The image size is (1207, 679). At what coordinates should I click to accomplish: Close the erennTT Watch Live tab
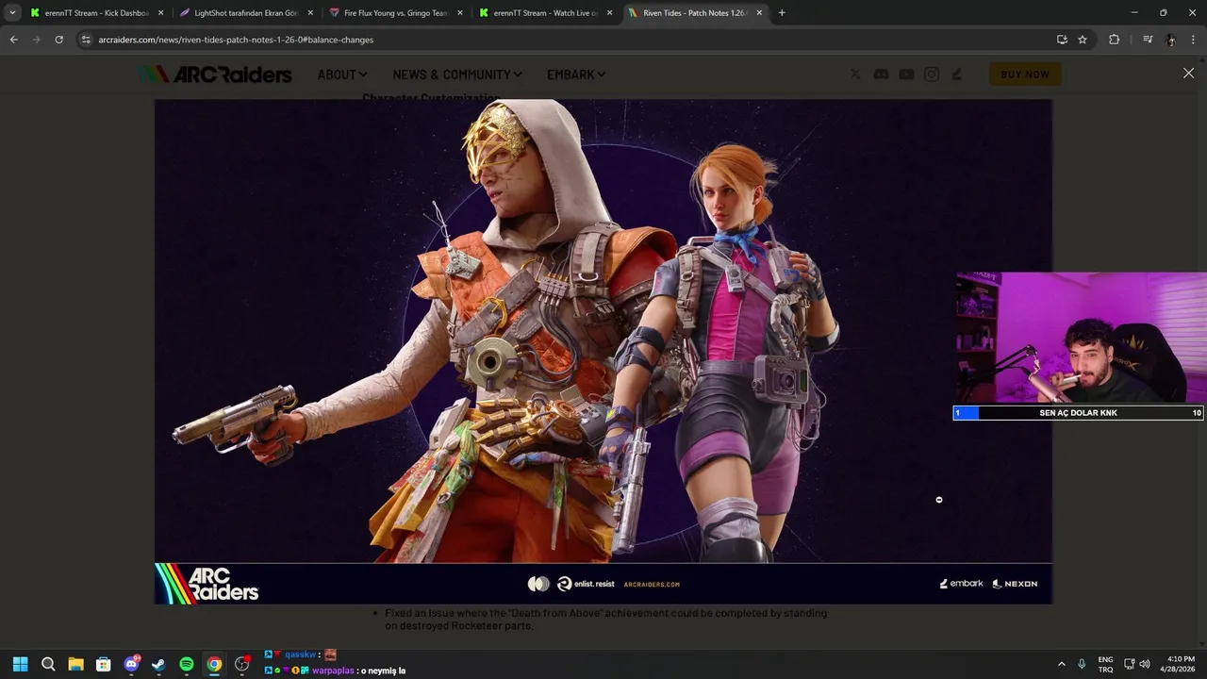click(x=609, y=13)
